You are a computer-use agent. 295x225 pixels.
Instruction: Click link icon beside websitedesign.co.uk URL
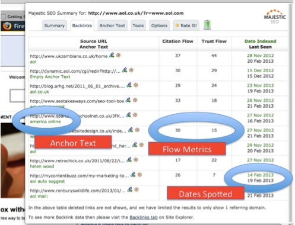point(131,130)
